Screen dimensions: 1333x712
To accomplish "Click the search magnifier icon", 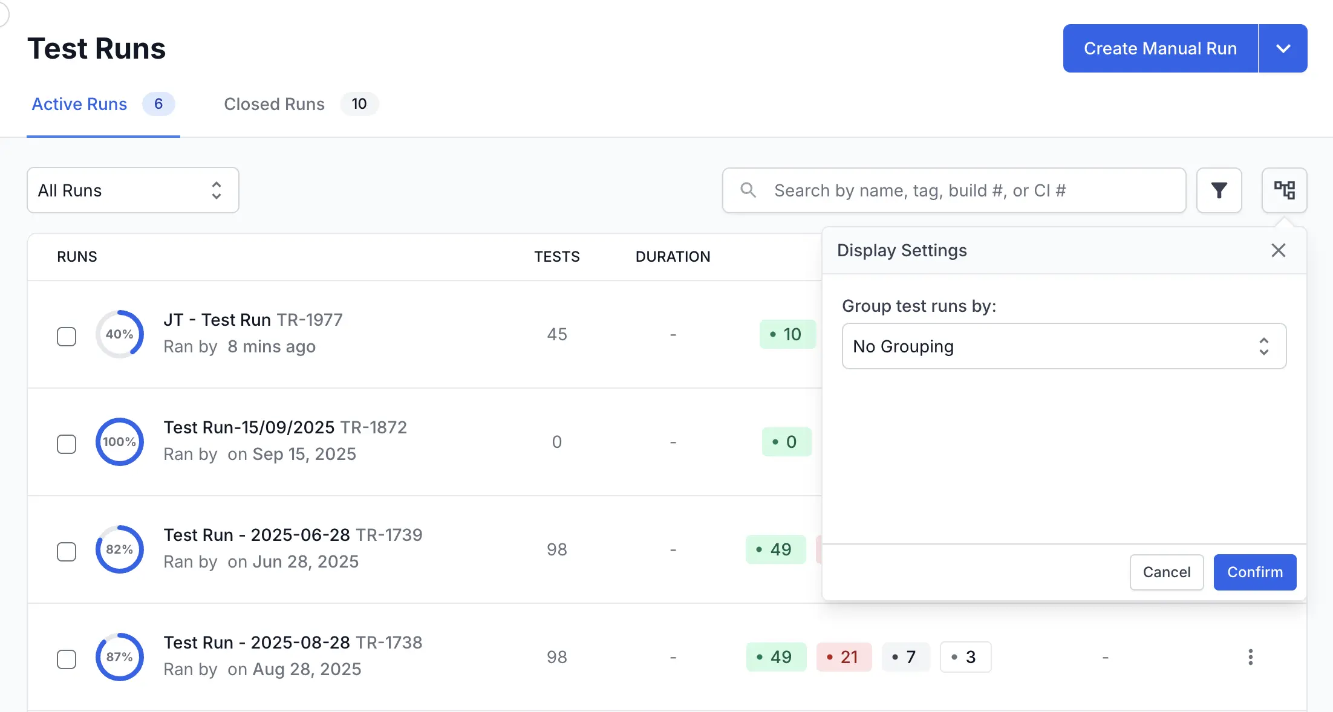I will [x=748, y=190].
